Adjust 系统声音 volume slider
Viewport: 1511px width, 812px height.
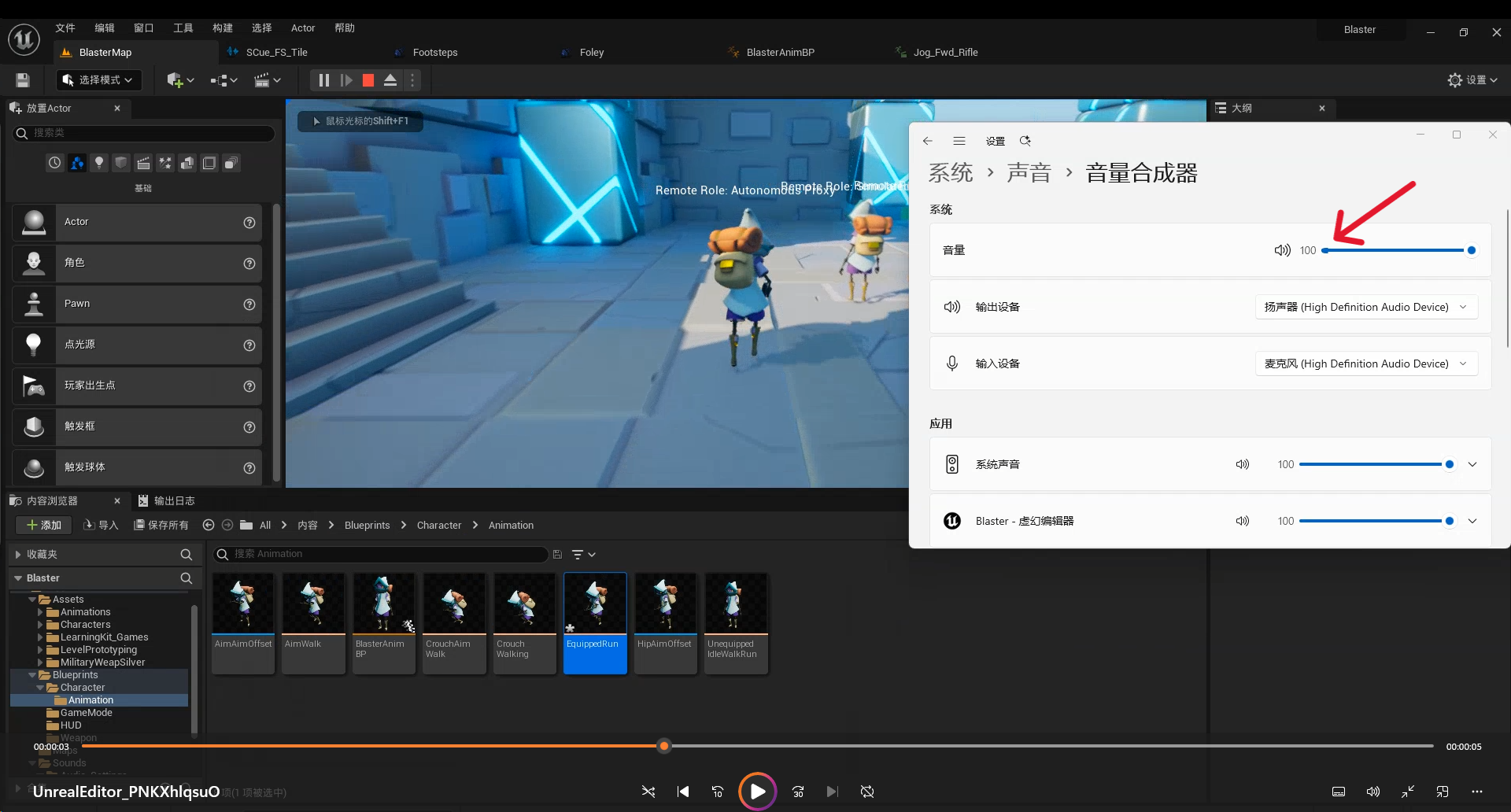click(x=1376, y=464)
